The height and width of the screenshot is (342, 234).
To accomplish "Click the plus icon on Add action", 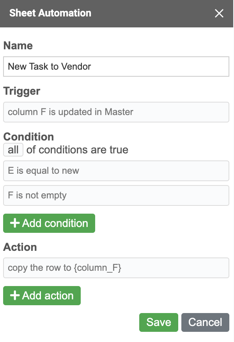I will tap(15, 296).
